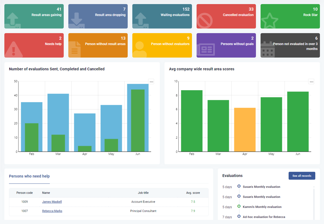
Task: Click the Rock Star star icon
Action: (x=270, y=21)
